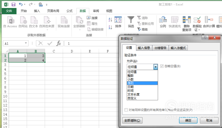222x128 pixels.
Task: Select 小数 (decimal) option
Action: pos(142,79)
